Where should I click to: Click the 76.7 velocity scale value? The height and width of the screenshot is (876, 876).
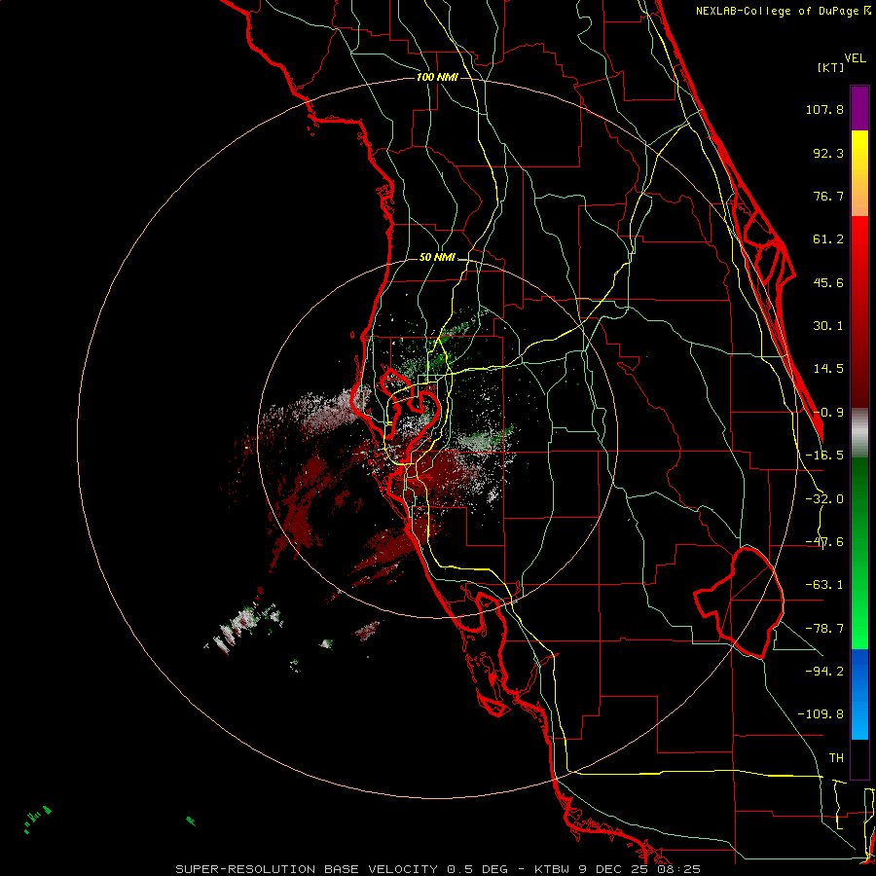(828, 196)
